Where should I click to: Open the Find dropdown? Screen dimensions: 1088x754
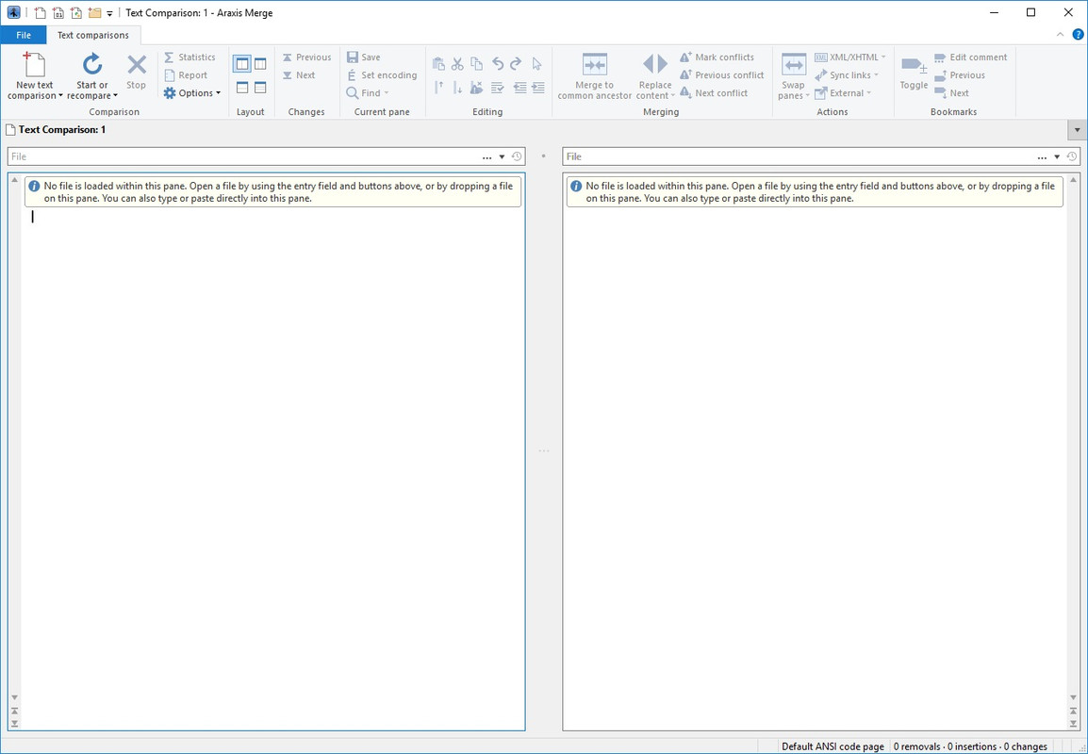click(x=367, y=93)
